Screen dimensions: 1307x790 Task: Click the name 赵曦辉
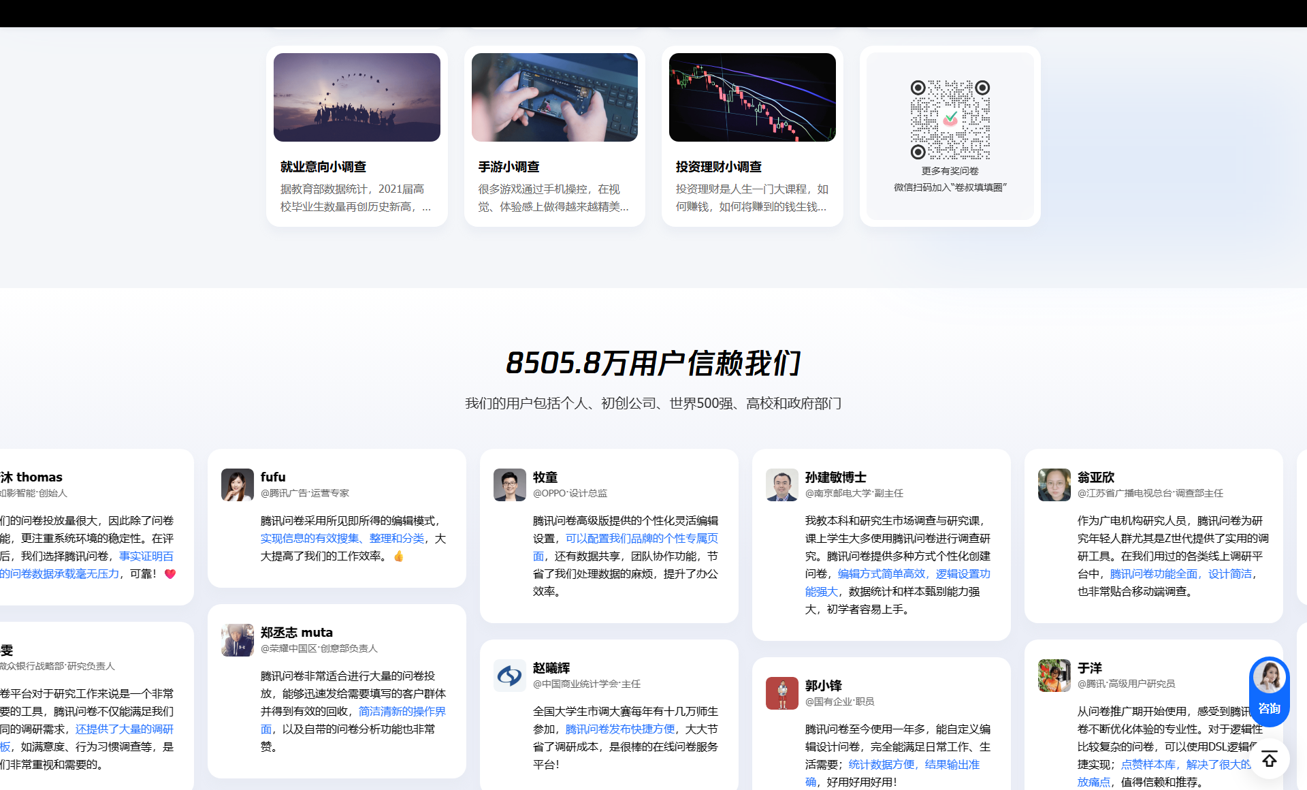[x=551, y=667]
